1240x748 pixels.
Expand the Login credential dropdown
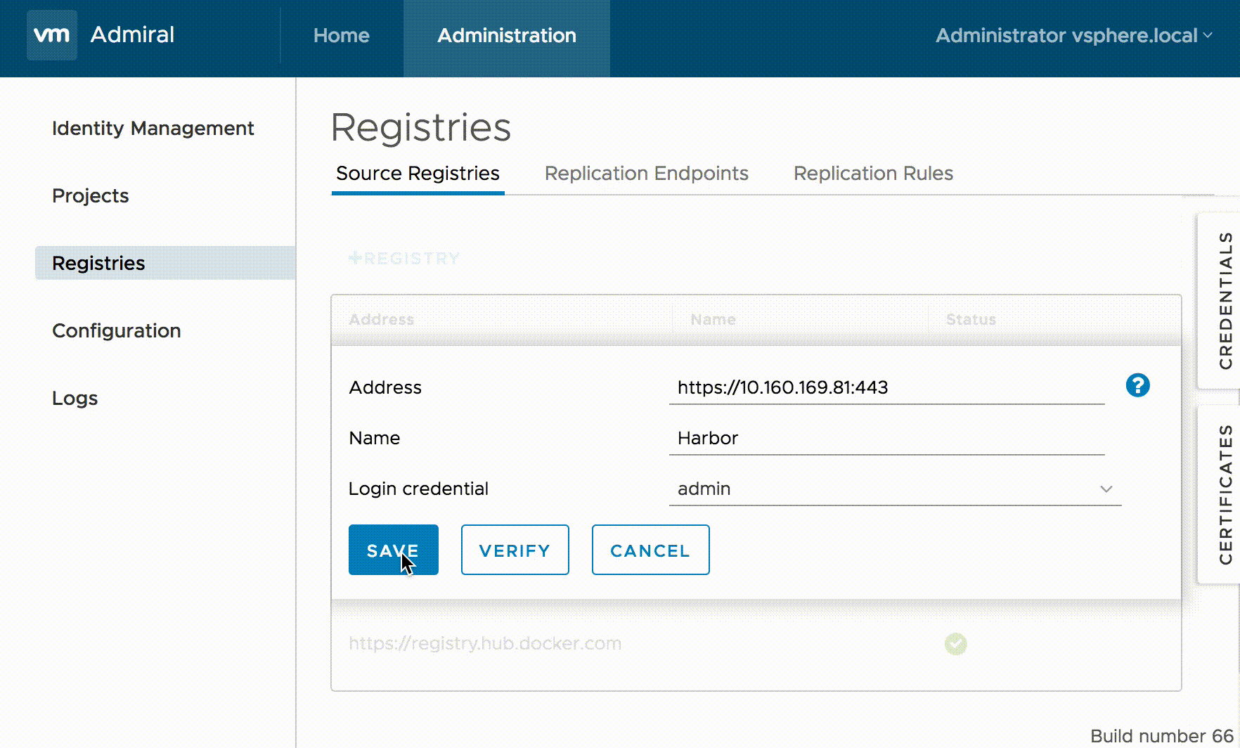coord(895,489)
